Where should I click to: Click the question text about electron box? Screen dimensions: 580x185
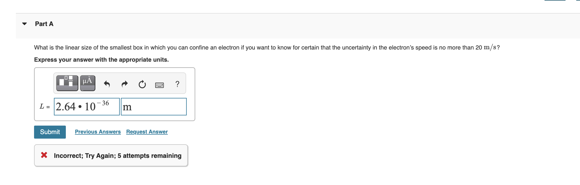coord(267,48)
